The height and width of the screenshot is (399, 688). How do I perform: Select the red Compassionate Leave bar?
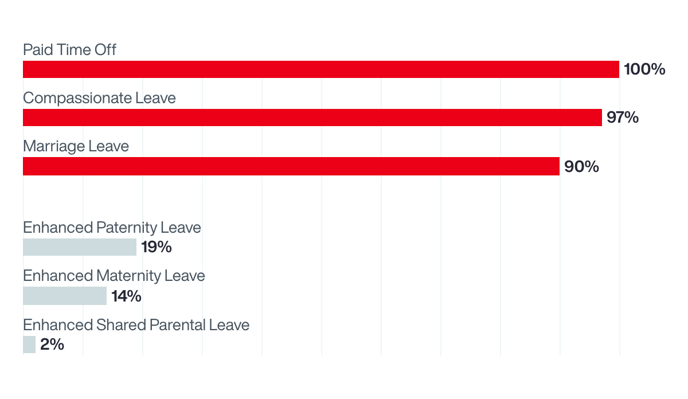(x=312, y=118)
